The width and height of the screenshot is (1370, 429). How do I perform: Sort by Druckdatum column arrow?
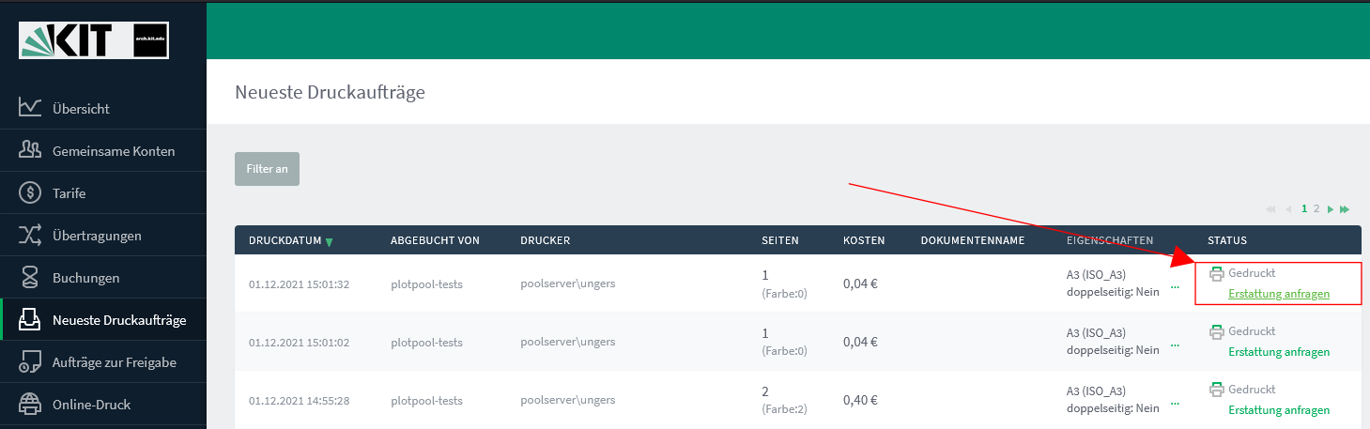pos(329,241)
